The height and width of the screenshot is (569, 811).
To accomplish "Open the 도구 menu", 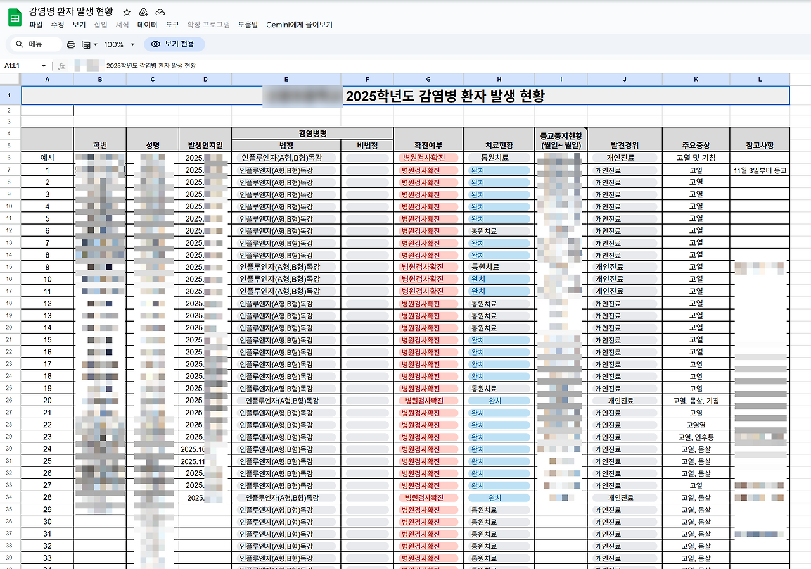I will tap(172, 25).
